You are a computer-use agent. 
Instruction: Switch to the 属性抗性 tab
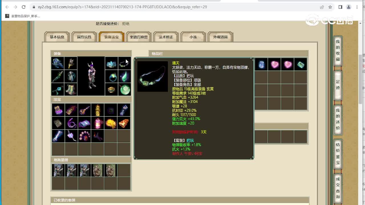pos(84,37)
